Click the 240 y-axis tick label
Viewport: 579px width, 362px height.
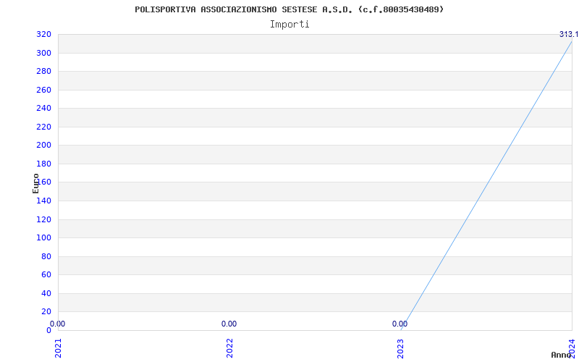coord(43,108)
